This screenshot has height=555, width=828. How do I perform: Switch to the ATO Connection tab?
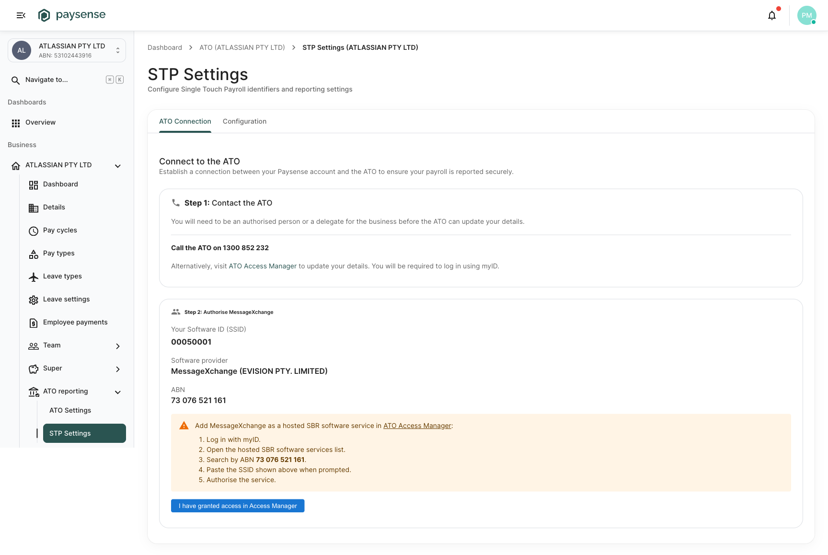pos(185,121)
